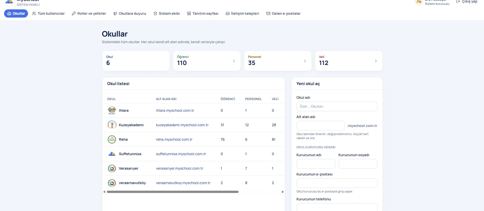Open the Okullar tab
The image size is (484, 211).
point(16,13)
